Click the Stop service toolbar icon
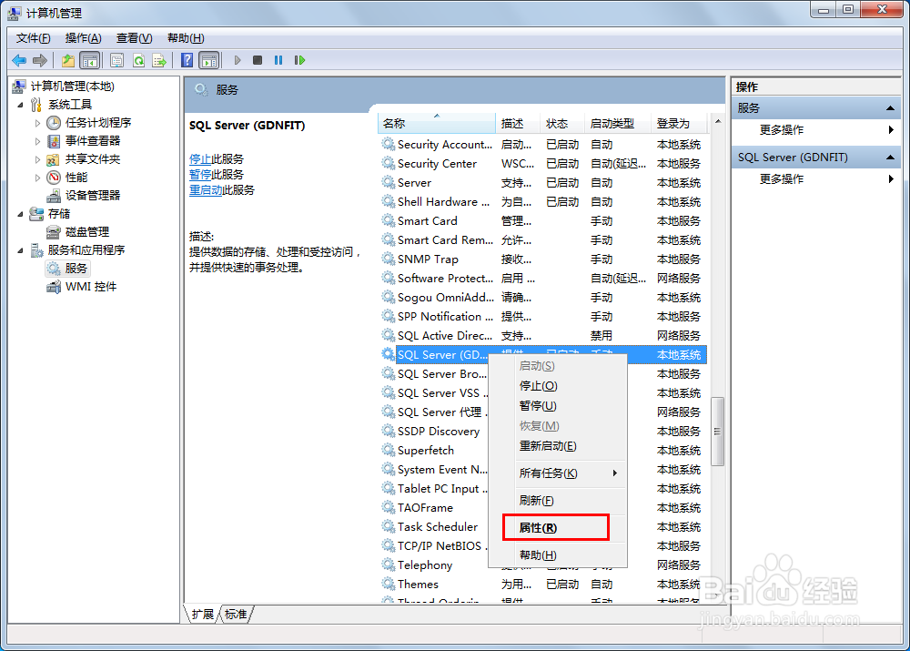910x651 pixels. point(258,60)
